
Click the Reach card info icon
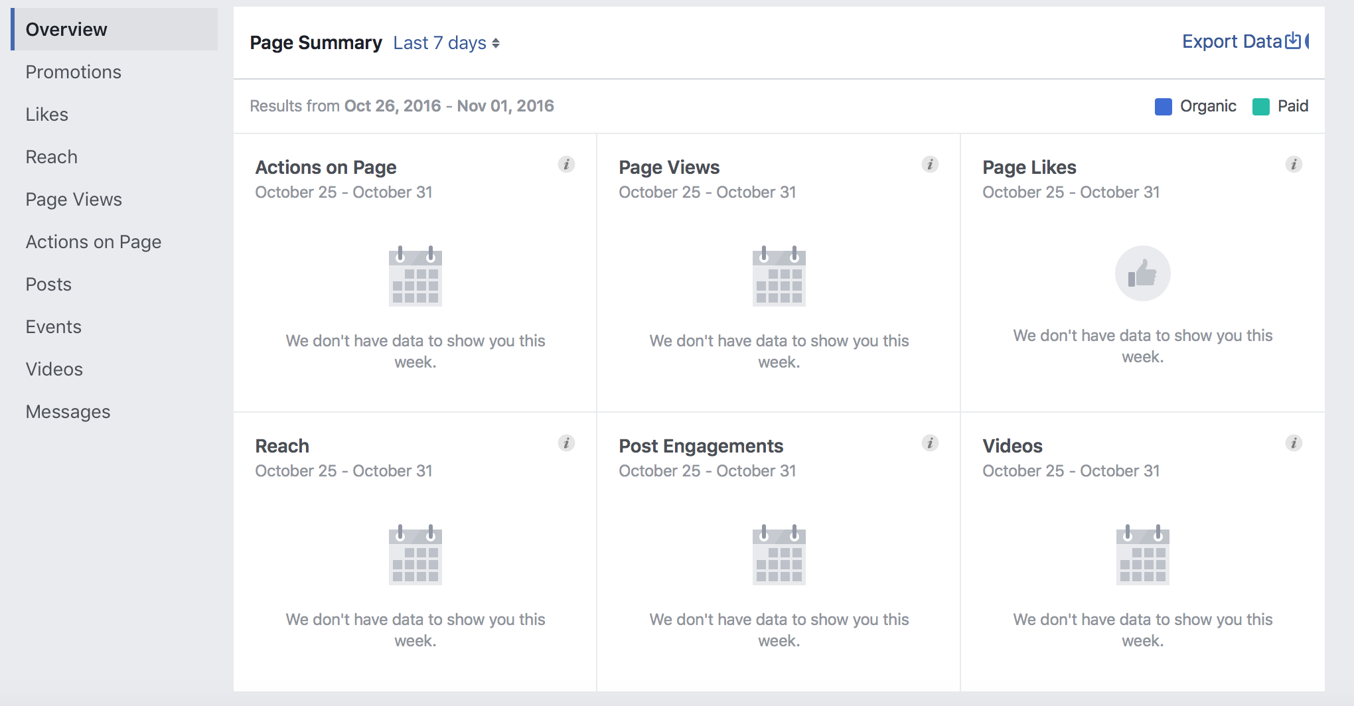click(567, 443)
